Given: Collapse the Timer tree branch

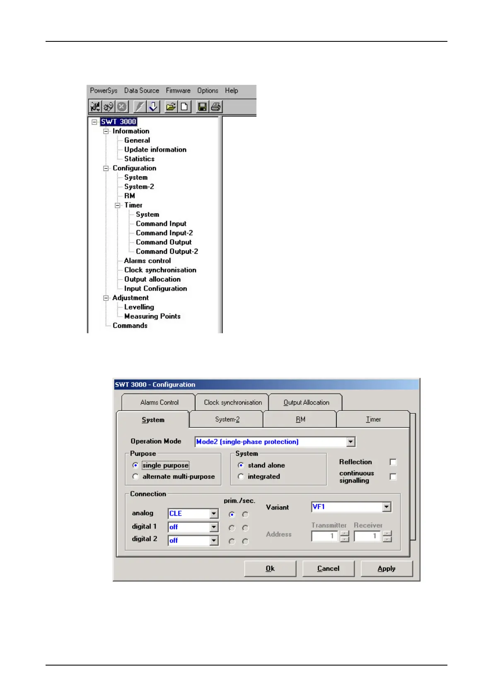Looking at the screenshot, I should 118,205.
